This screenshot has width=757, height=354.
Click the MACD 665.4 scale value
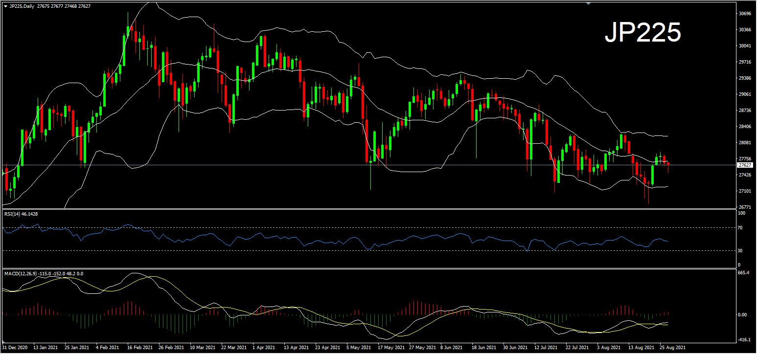pos(744,273)
